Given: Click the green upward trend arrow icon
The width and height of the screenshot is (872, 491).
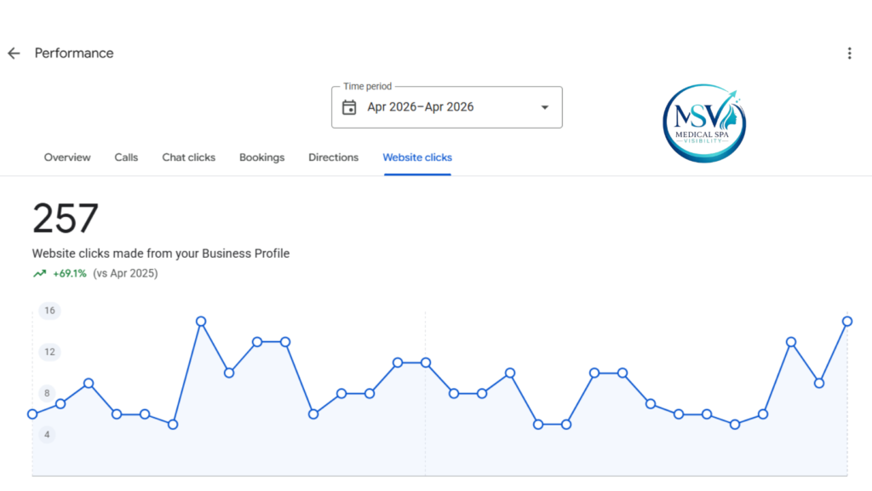Looking at the screenshot, I should pyautogui.click(x=39, y=273).
